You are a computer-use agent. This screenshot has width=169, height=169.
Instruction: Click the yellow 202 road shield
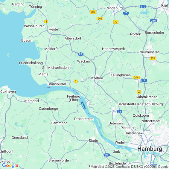tap(93, 12)
